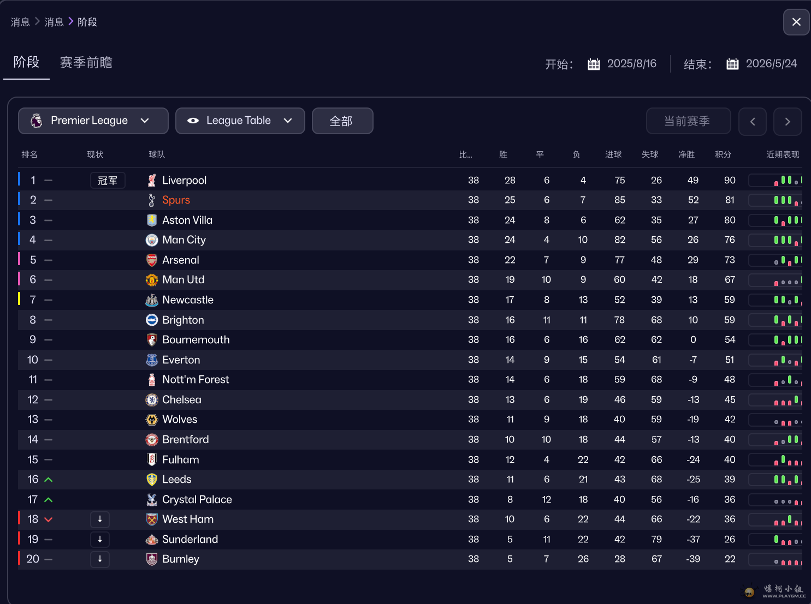Image resolution: width=811 pixels, height=604 pixels.
Task: Click West Ham's relegation arrow icon
Action: pyautogui.click(x=100, y=519)
